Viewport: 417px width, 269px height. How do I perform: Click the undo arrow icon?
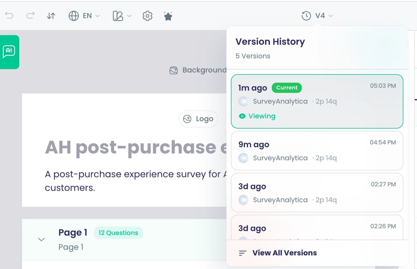9,15
